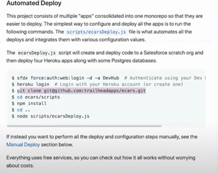Click the 'cd ..' command line

pyautogui.click(x=21, y=110)
